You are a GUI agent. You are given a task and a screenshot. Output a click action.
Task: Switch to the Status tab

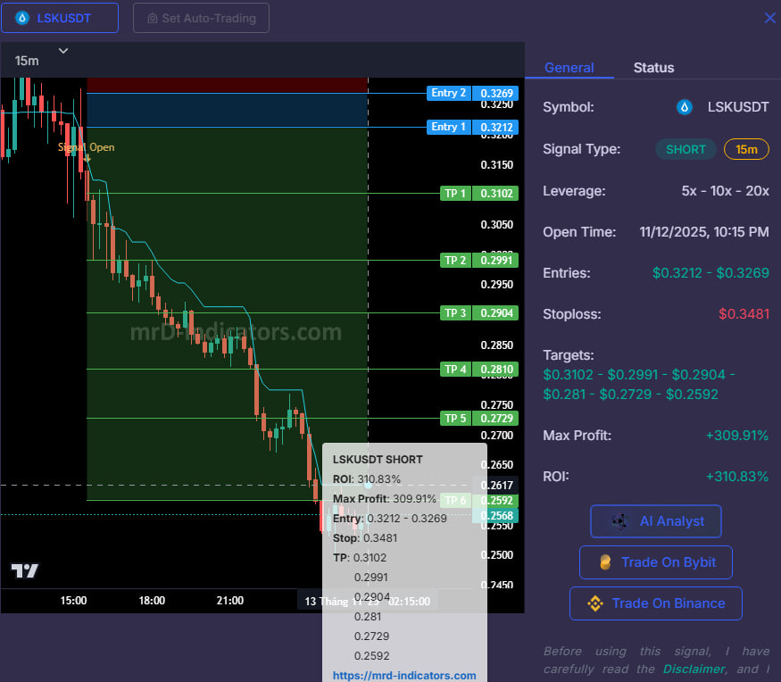653,67
